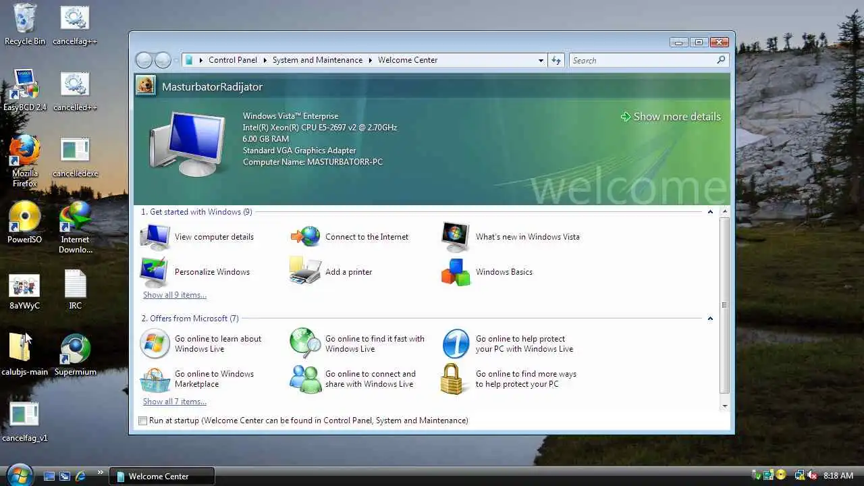
Task: Open the Windows Basics cubes icon
Action: [x=456, y=272]
